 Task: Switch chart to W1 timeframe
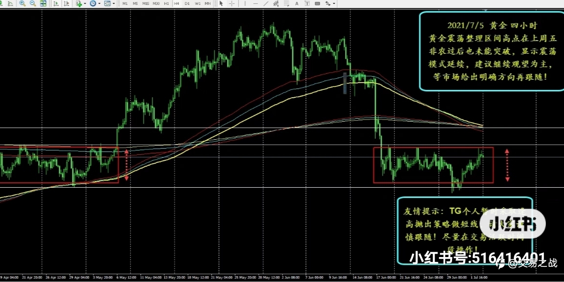point(197,3)
